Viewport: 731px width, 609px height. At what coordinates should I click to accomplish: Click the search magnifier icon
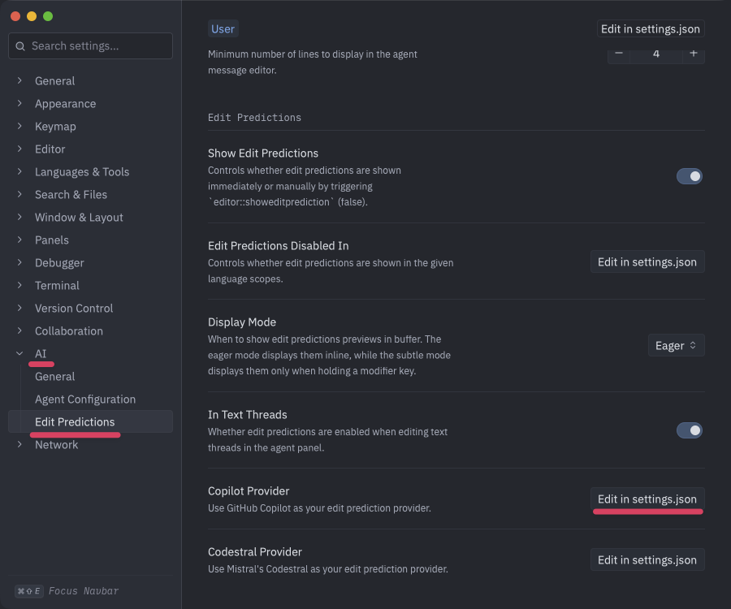coord(19,46)
